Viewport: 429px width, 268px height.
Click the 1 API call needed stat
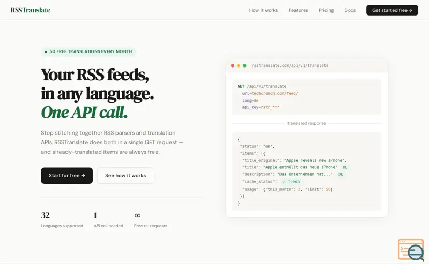coord(108,220)
